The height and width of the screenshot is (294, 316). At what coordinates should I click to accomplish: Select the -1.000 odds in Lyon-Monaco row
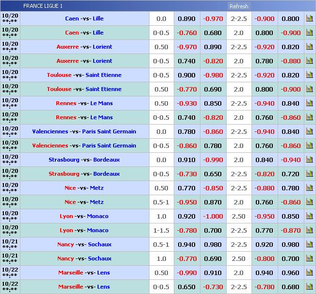click(213, 216)
